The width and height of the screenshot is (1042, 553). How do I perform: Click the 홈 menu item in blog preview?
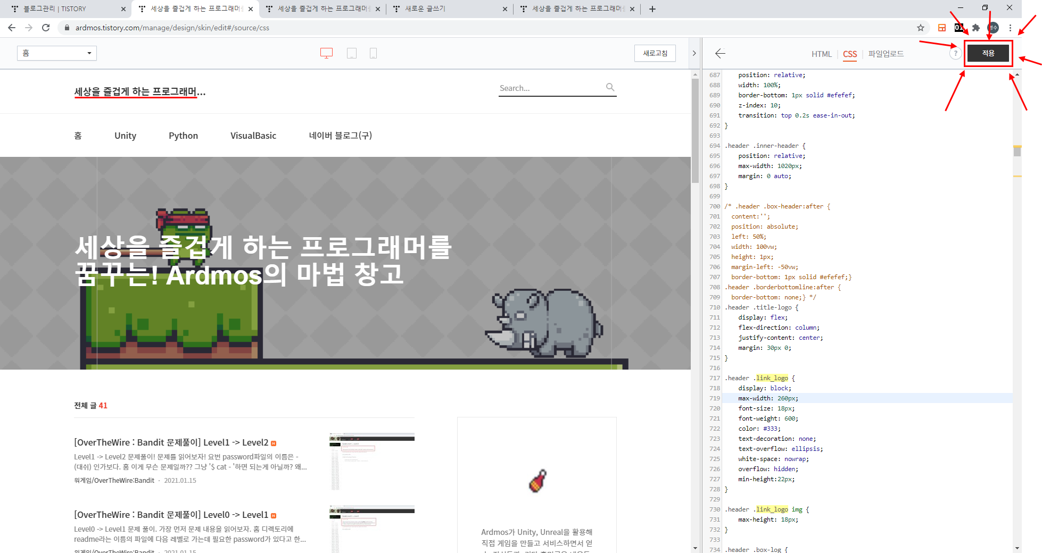(x=78, y=136)
